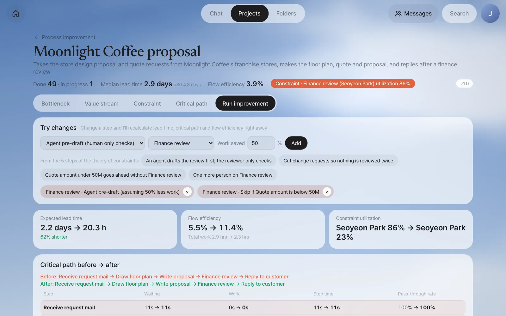Open the Bottleneck tab
This screenshot has width=506, height=316.
(x=55, y=104)
